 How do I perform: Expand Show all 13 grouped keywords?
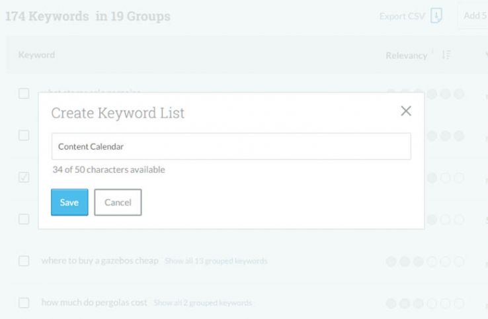coord(216,261)
